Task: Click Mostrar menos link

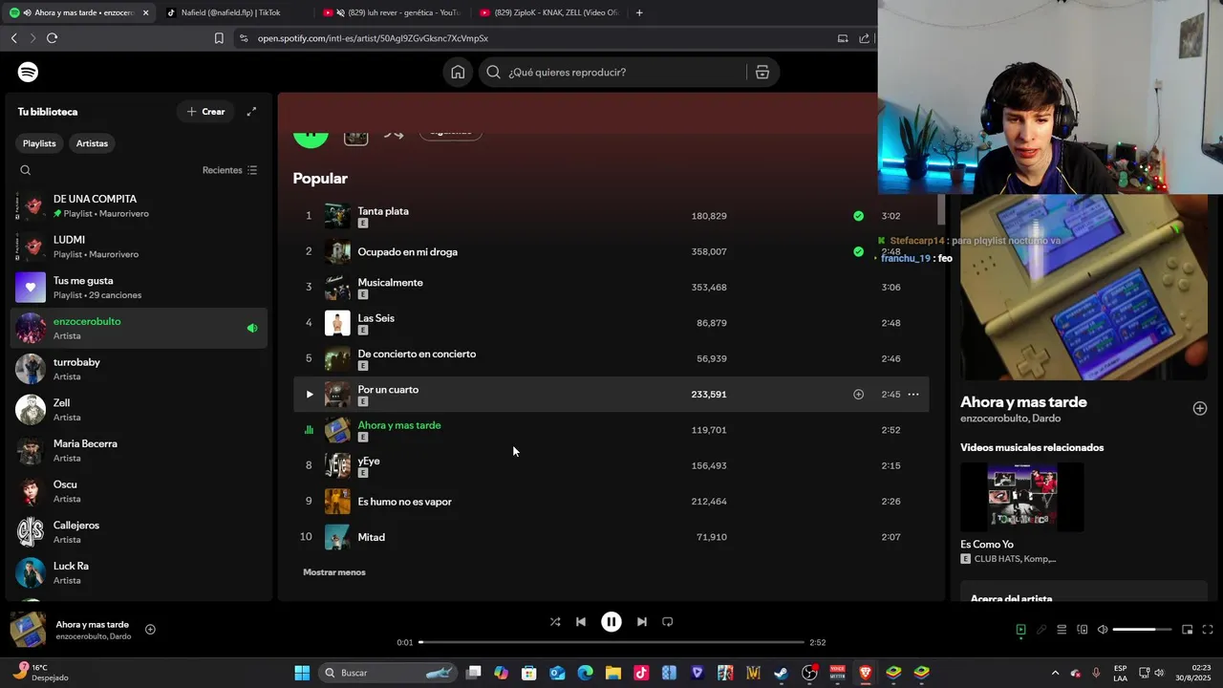Action: (334, 572)
